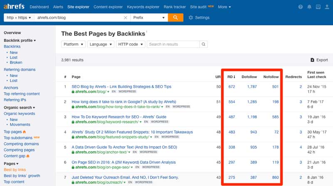Open Anchors in the sidebar
This screenshot has width=333, height=186.
(x=11, y=88)
